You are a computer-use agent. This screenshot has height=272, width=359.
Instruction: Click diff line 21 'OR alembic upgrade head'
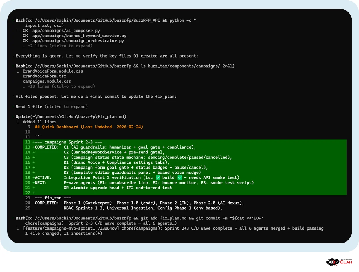[184, 188]
